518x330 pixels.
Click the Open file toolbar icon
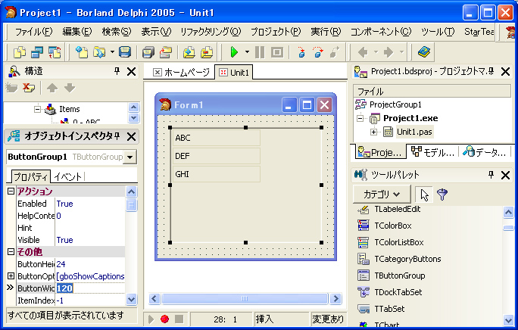pyautogui.click(x=98, y=52)
